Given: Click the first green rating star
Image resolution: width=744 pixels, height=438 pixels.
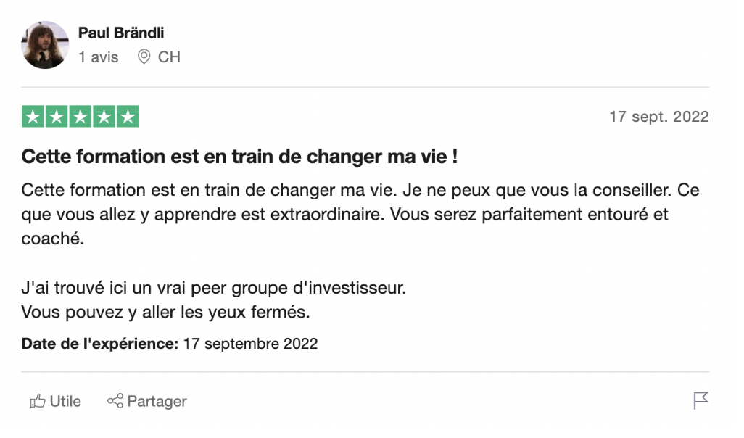Looking at the screenshot, I should click(x=33, y=117).
